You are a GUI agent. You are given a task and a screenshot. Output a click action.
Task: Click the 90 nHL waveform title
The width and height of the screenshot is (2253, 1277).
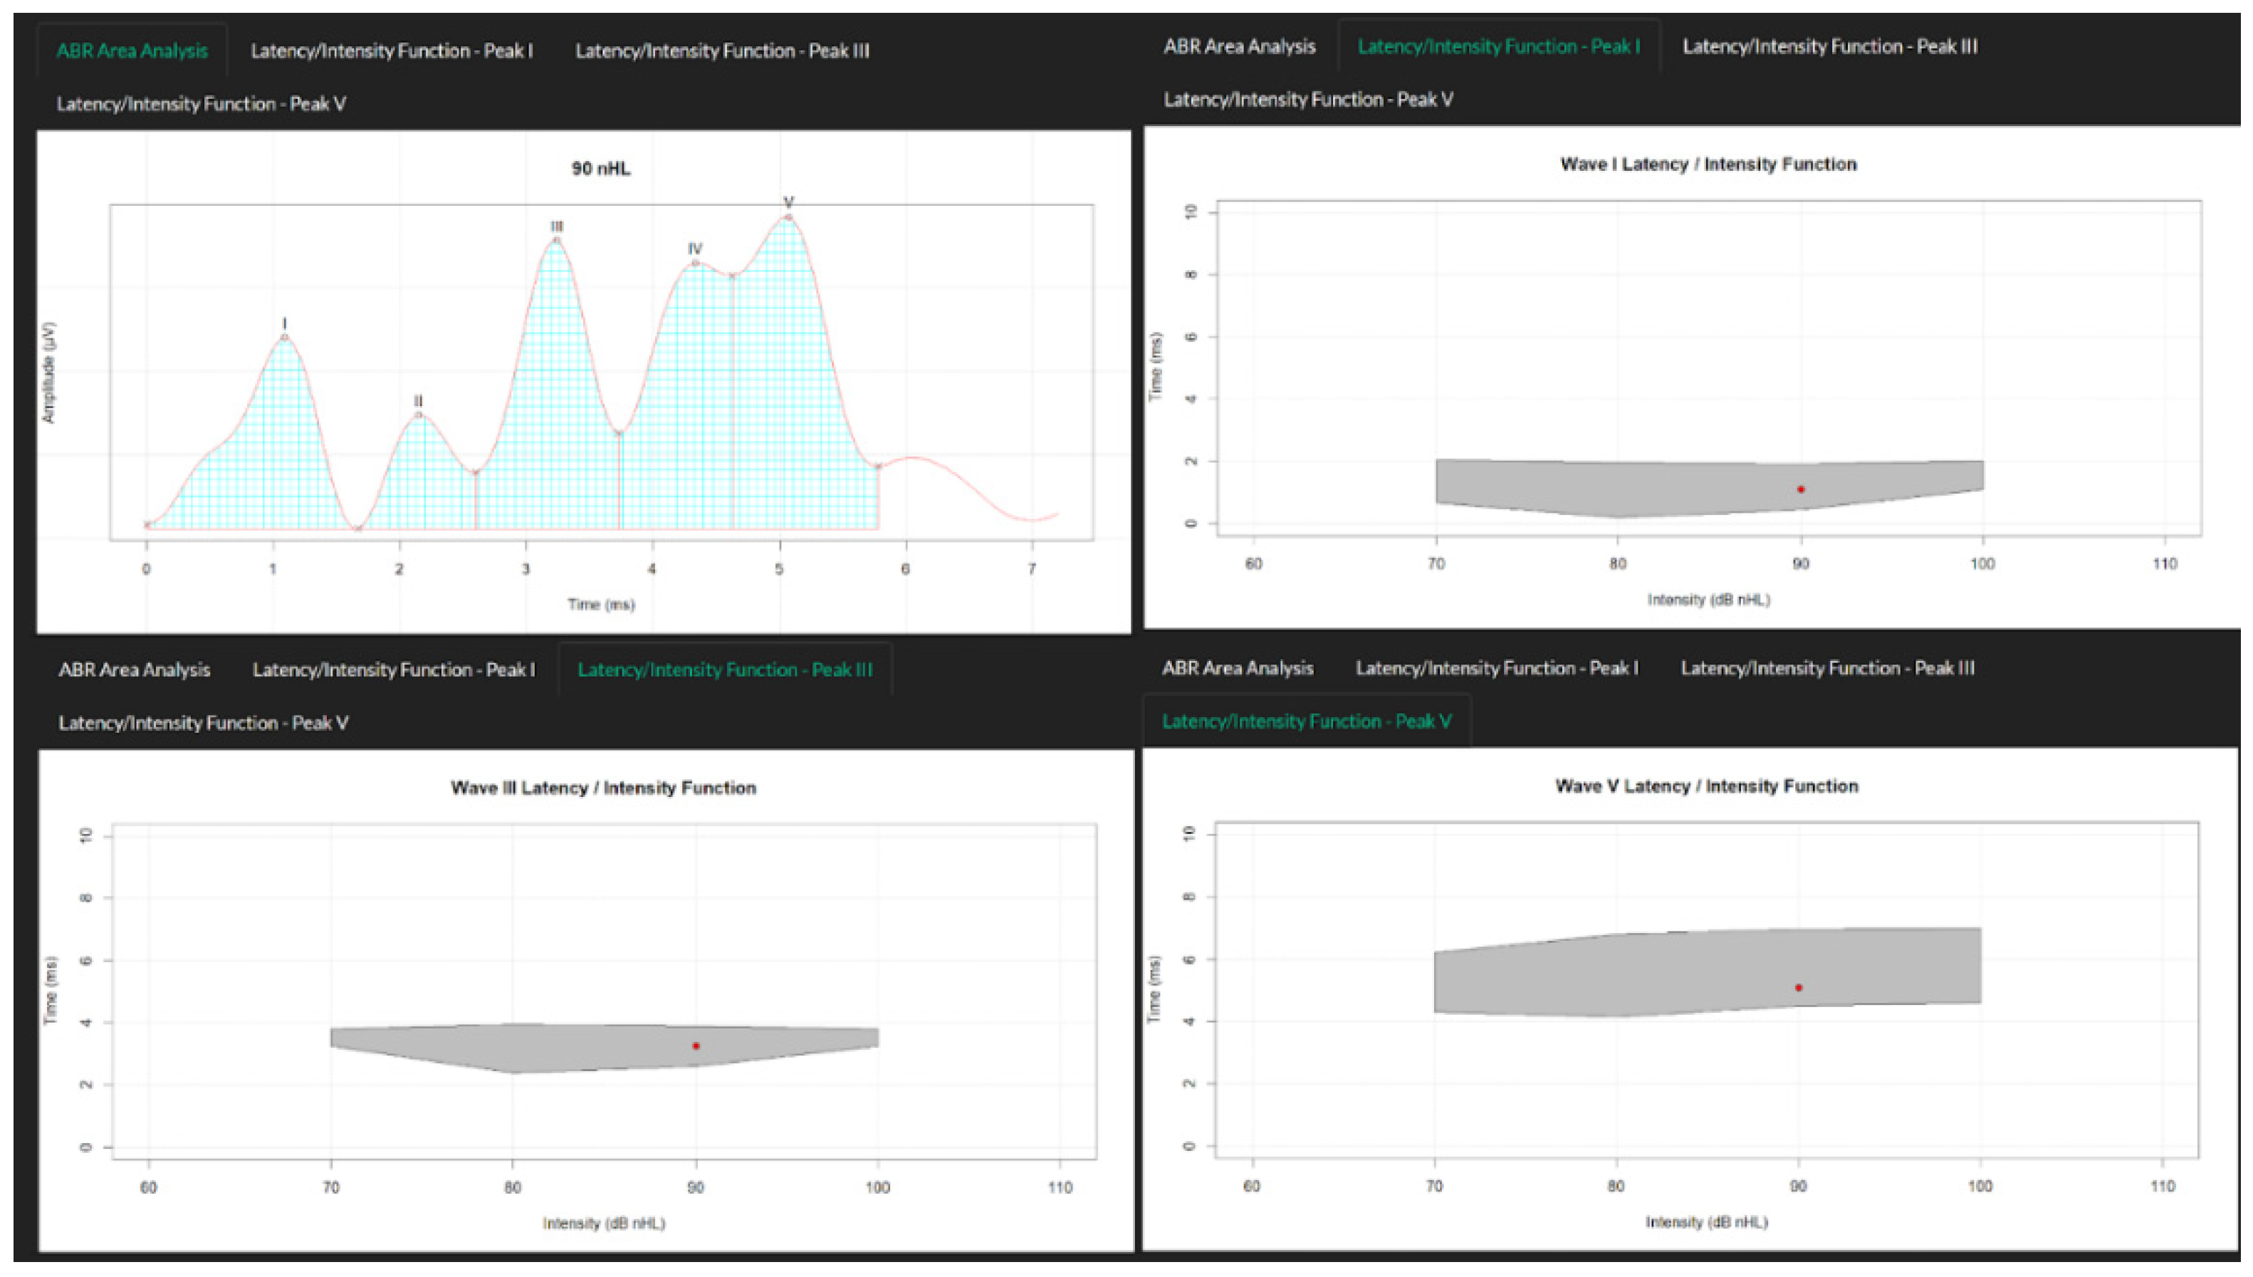coord(600,168)
